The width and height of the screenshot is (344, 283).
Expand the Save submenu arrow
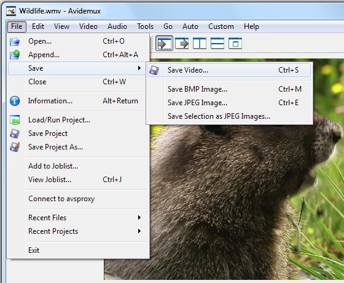(x=139, y=68)
